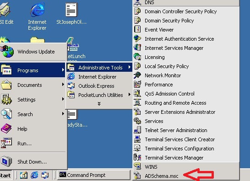Expand the Programs submenu arrow

(x=63, y=70)
